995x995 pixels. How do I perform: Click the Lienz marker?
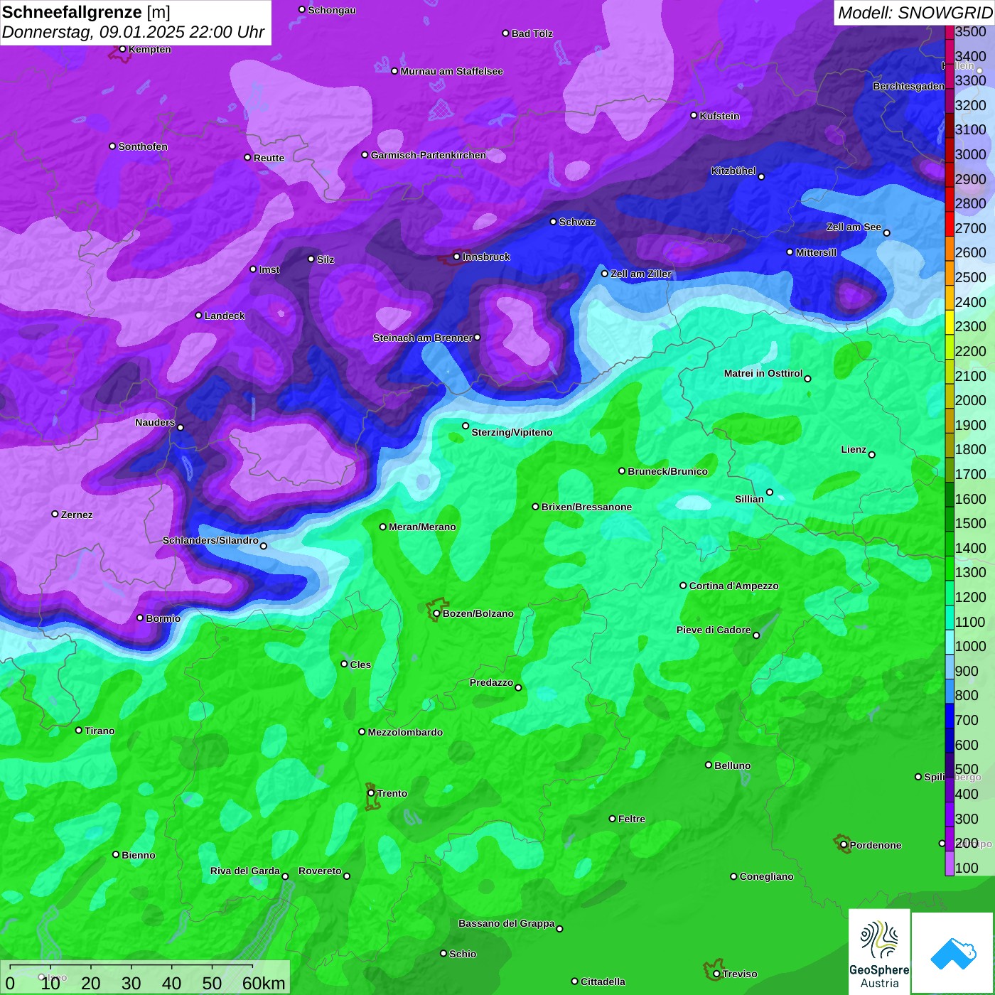[872, 454]
